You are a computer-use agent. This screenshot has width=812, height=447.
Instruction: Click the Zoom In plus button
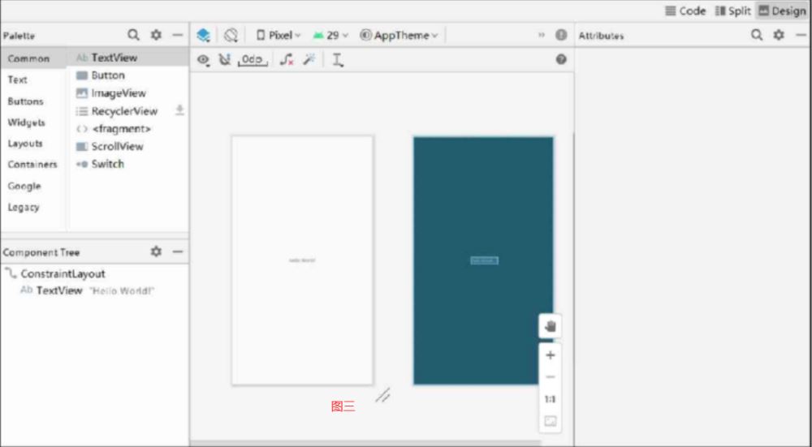point(551,355)
